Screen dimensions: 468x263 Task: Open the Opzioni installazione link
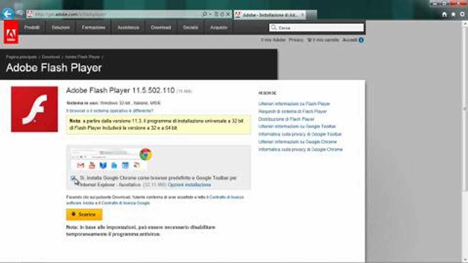point(189,185)
